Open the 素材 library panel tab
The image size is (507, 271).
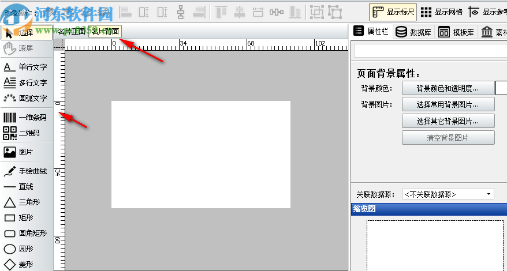(493, 32)
